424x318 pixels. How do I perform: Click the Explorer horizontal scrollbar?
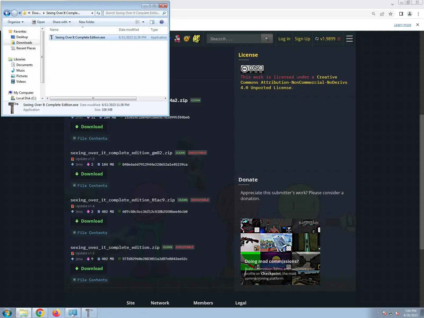point(93,98)
